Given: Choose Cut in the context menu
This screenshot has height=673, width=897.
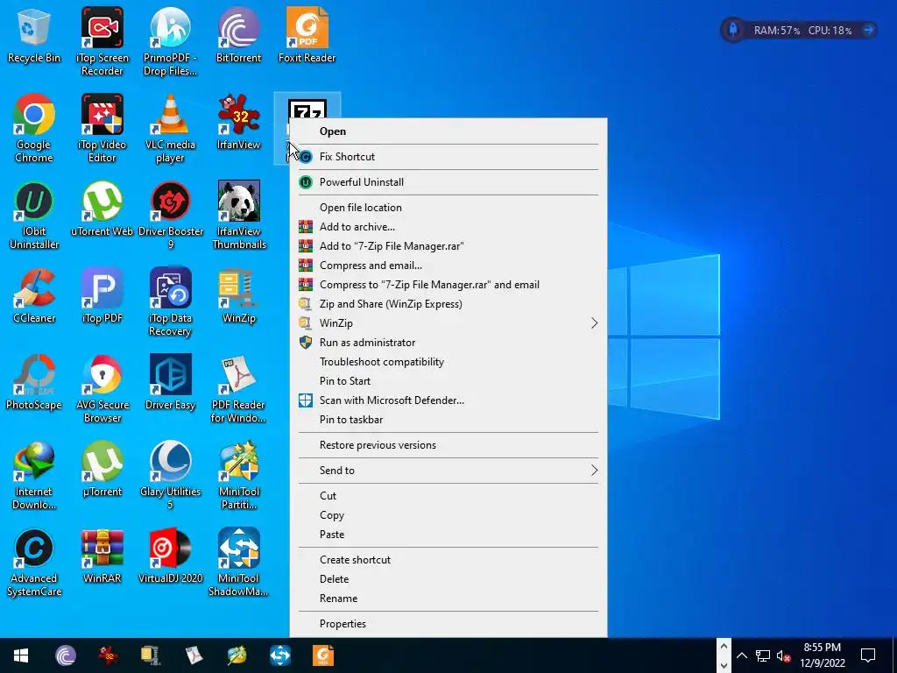Looking at the screenshot, I should (x=448, y=496).
